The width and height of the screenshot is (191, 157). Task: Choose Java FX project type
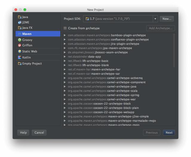click(x=38, y=28)
